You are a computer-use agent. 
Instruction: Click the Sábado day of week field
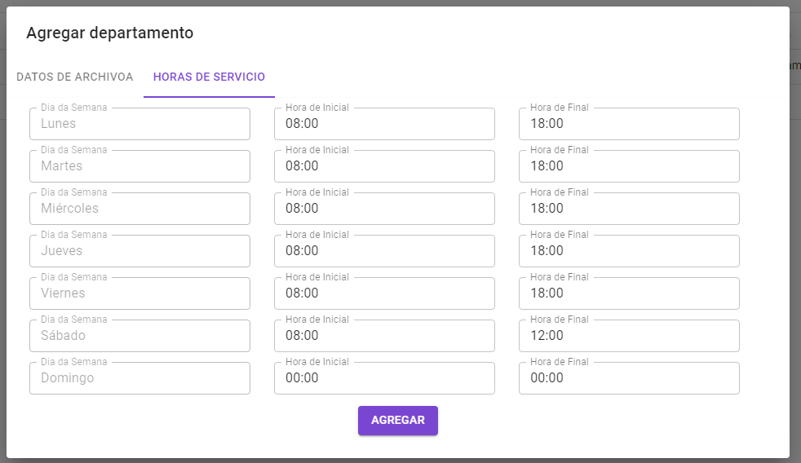[139, 335]
